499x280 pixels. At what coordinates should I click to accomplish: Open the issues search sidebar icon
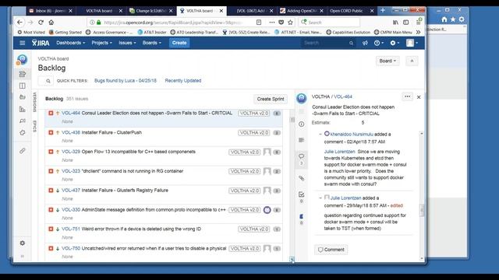pos(23,121)
